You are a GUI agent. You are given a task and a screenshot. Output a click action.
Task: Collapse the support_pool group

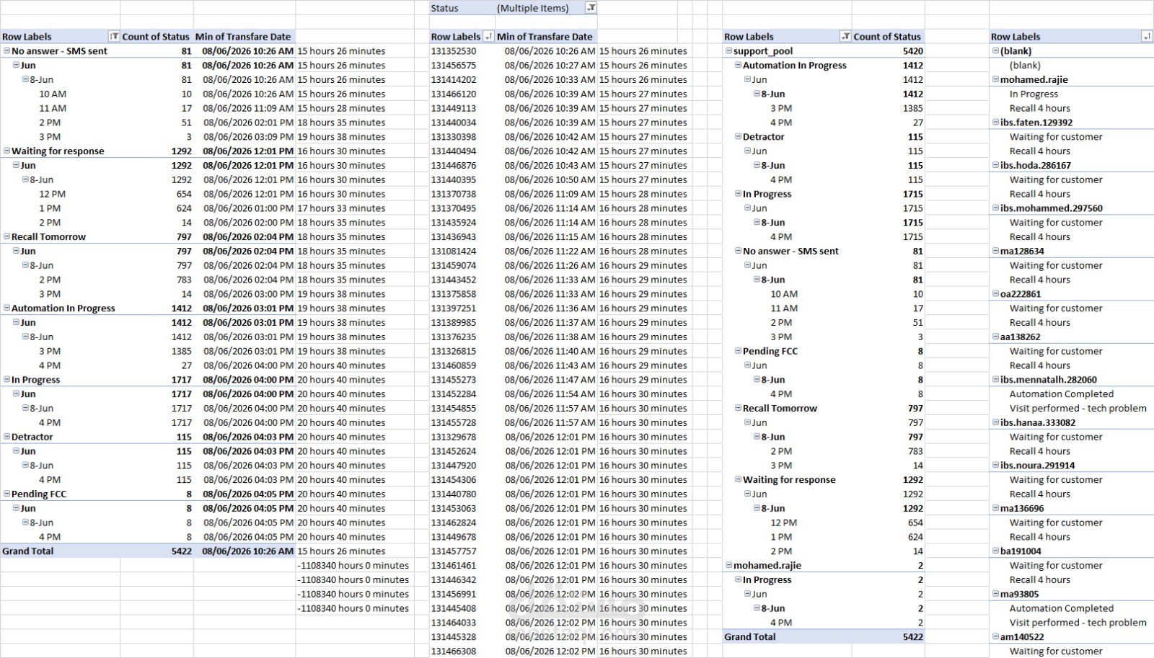tap(728, 50)
